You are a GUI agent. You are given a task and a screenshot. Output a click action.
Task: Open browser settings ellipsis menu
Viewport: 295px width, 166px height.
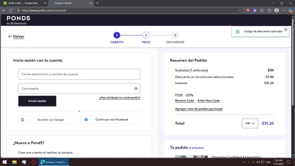(283, 11)
